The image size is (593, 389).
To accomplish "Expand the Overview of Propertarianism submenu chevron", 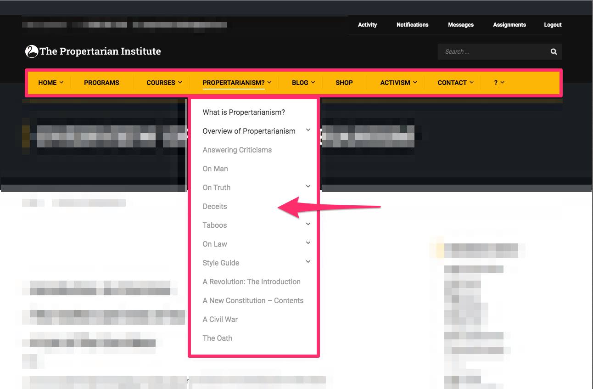I will click(x=308, y=130).
